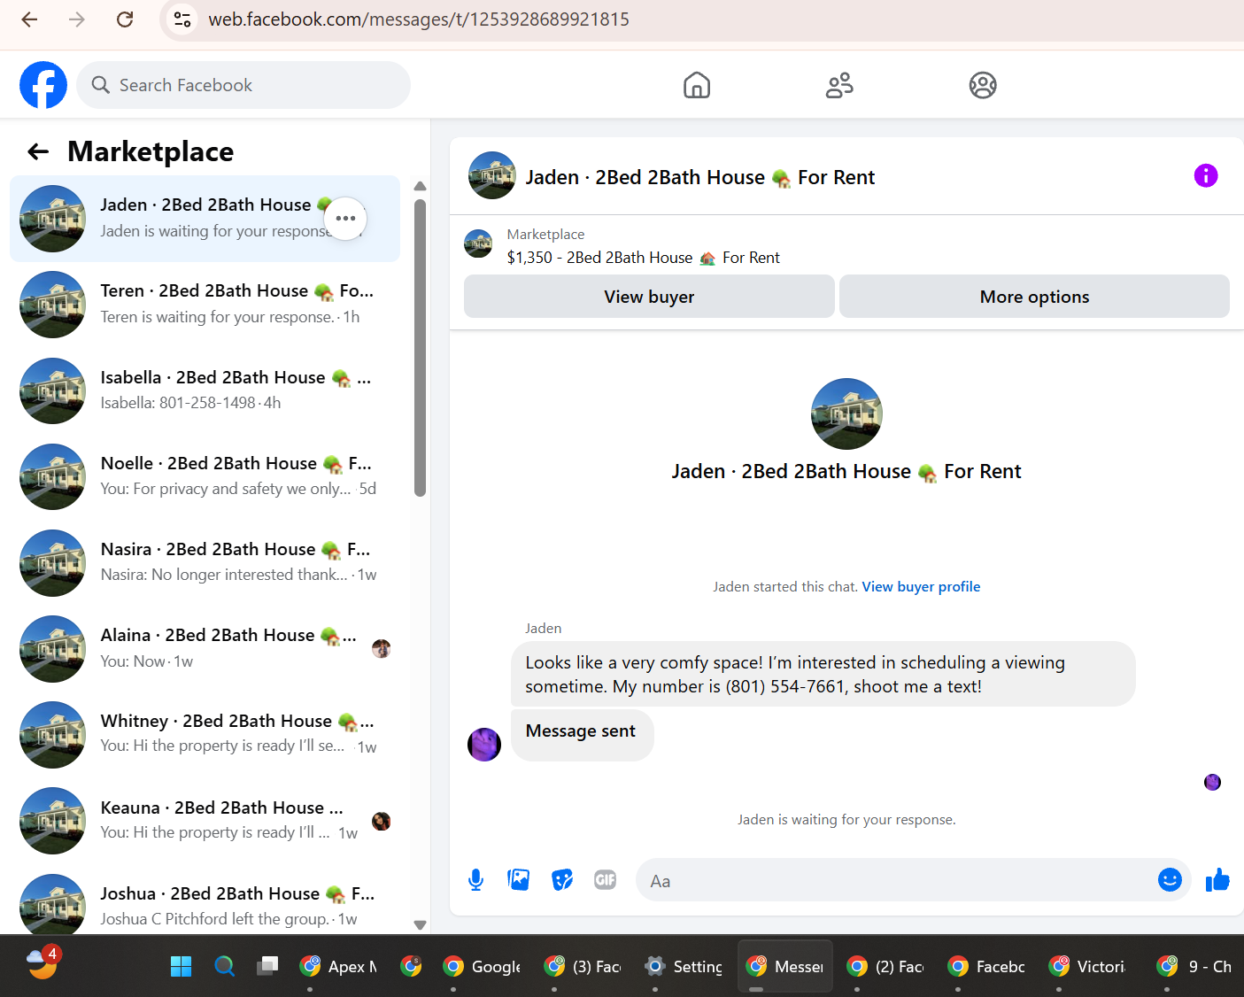Open Teren conversation

point(205,304)
